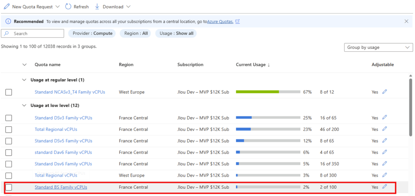Click the Search input field

point(32,34)
